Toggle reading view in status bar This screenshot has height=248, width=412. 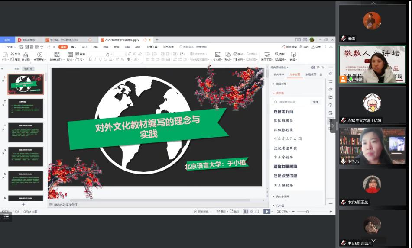pyautogui.click(x=258, y=212)
